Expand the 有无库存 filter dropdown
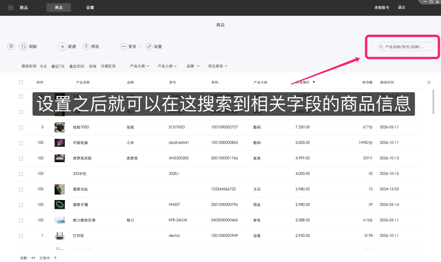 pos(218,66)
